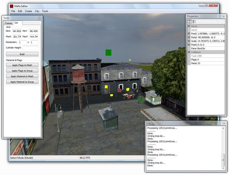The height and width of the screenshot is (175, 229).
Task: Select the red striped water tower model
Action: [78, 74]
